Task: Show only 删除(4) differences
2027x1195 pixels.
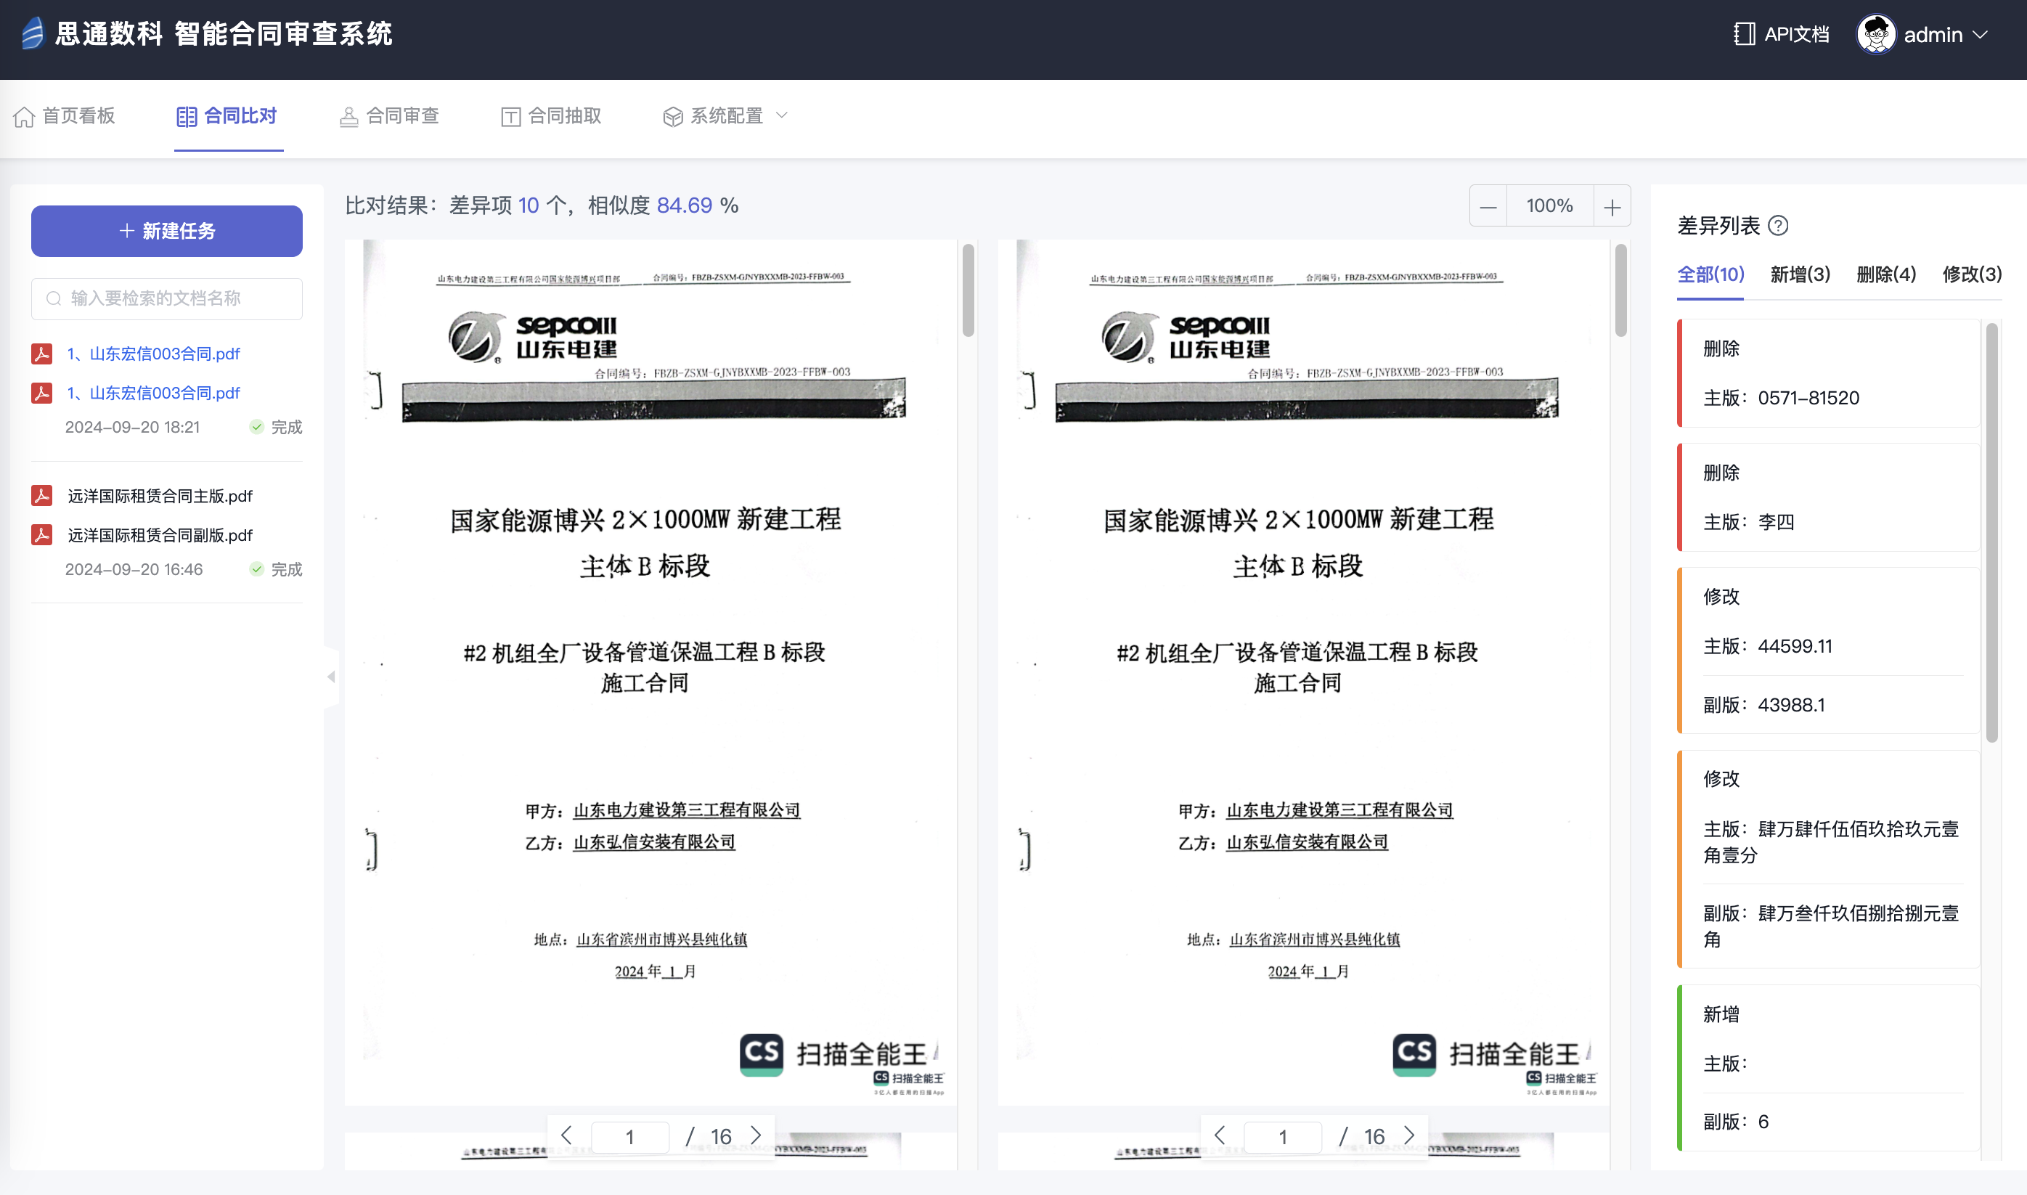Action: point(1885,274)
